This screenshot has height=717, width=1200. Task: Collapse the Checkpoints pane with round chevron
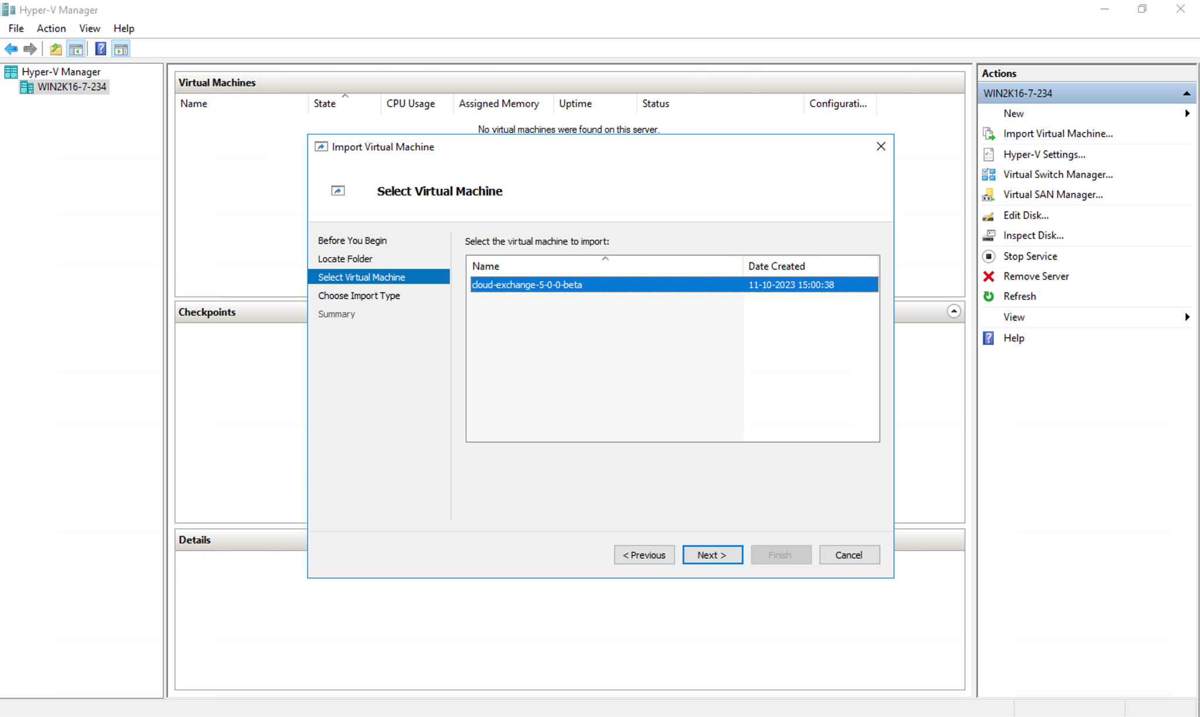954,311
